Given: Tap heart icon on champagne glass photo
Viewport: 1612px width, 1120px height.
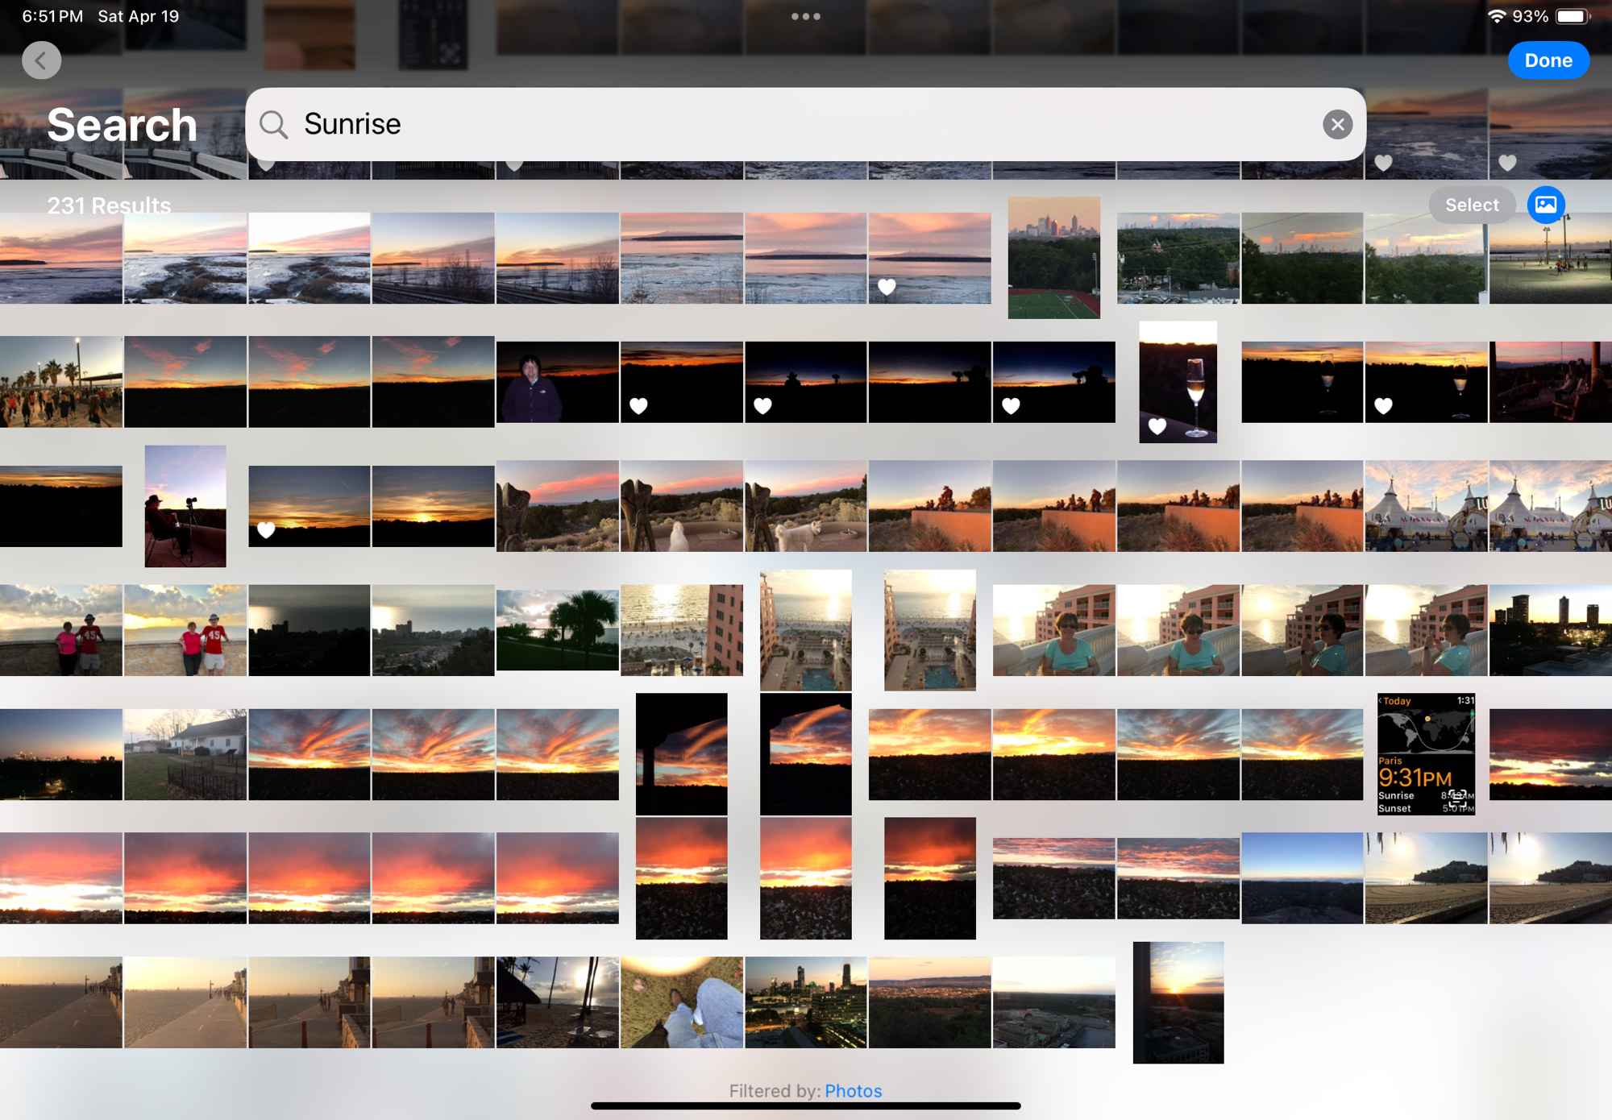Looking at the screenshot, I should tap(1157, 425).
